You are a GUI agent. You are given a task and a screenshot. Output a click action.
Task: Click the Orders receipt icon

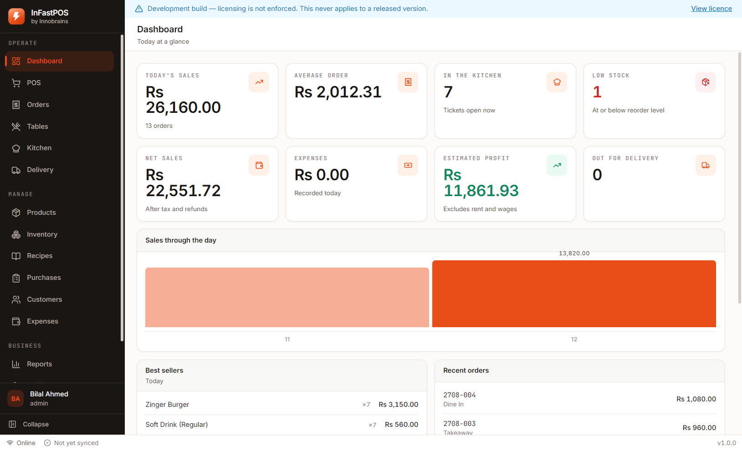point(16,105)
